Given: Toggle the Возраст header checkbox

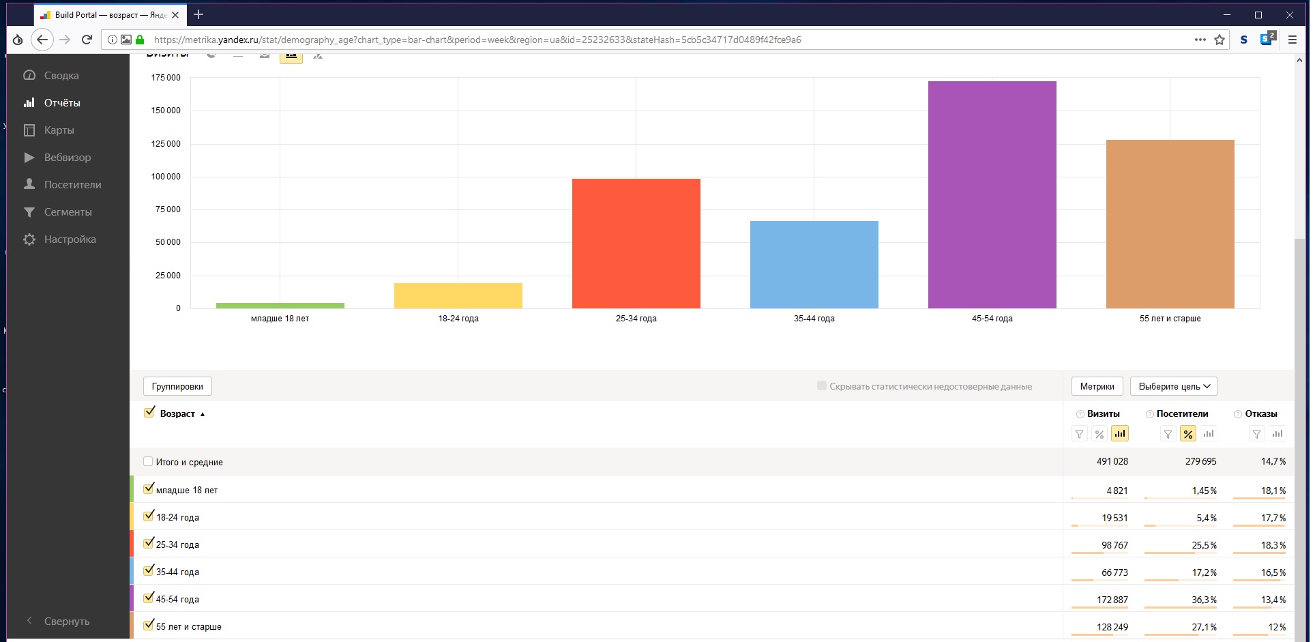Looking at the screenshot, I should (x=149, y=412).
